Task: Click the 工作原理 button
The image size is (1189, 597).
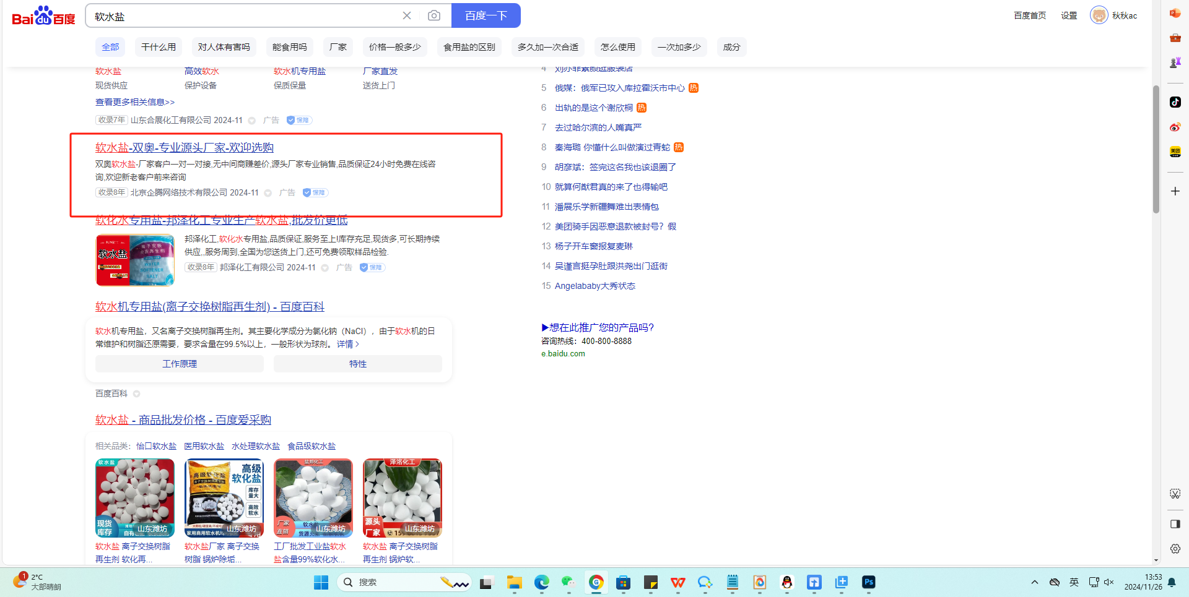Action: click(180, 364)
